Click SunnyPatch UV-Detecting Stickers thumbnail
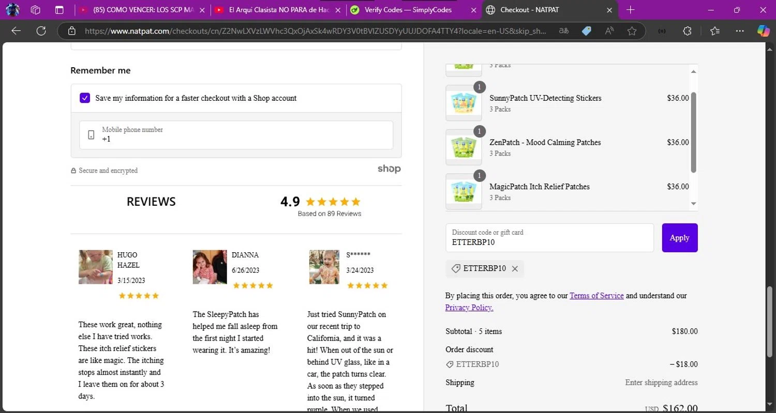This screenshot has width=776, height=413. click(464, 103)
